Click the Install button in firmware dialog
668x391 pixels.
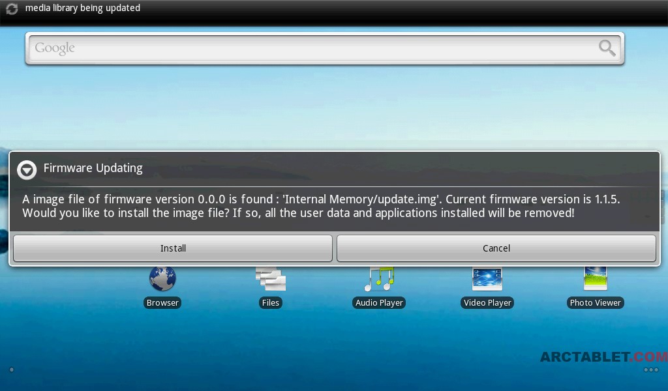[x=172, y=248]
